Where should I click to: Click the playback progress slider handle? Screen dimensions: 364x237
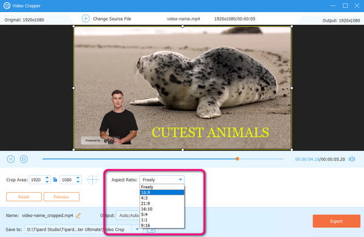pyautogui.click(x=237, y=159)
